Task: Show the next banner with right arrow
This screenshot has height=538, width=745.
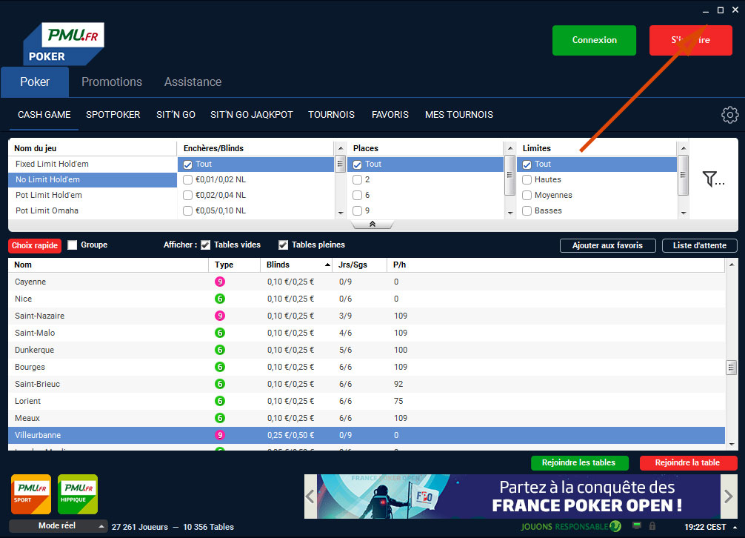Action: coord(729,497)
